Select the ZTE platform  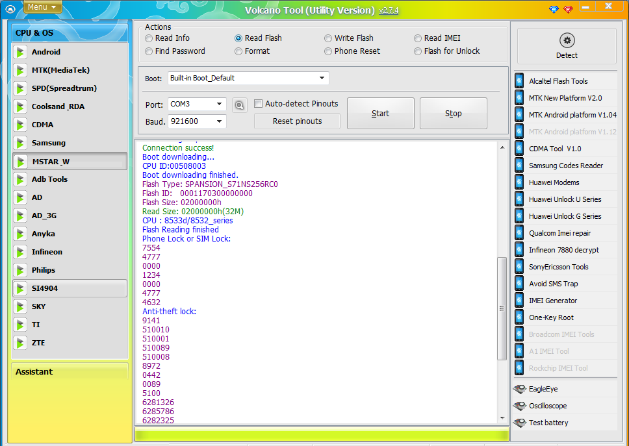point(70,343)
